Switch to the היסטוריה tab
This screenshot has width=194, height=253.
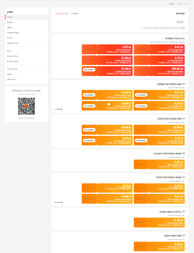click(x=75, y=14)
